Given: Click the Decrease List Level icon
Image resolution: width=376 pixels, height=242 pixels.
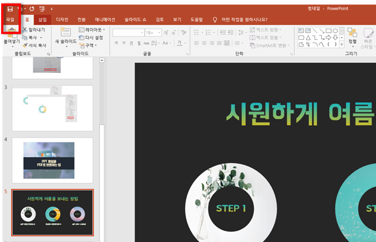Looking at the screenshot, I should pyautogui.click(x=223, y=33).
